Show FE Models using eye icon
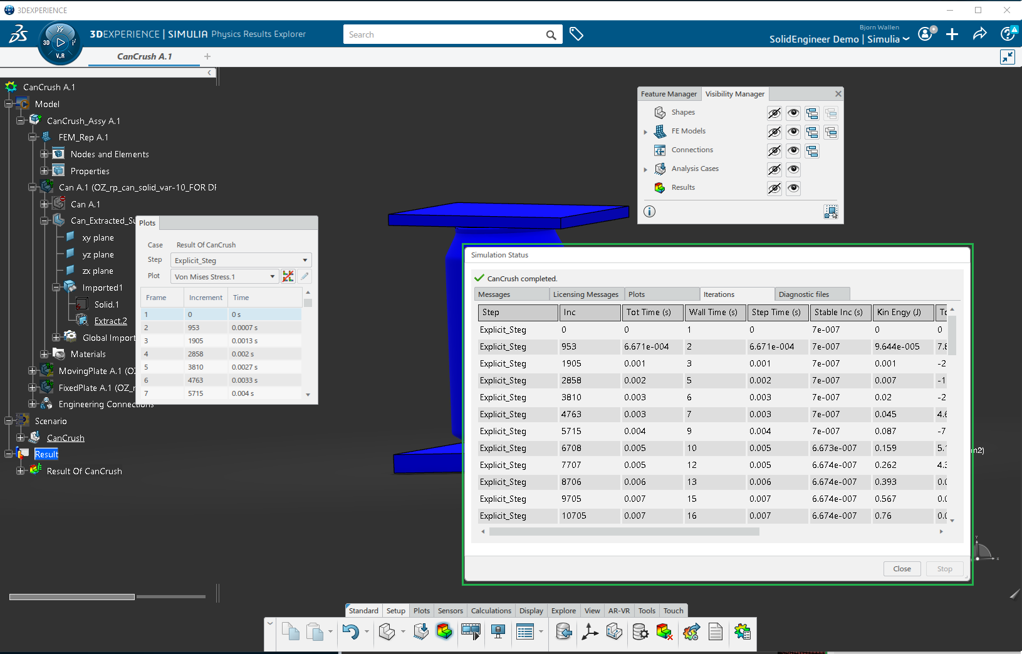The image size is (1022, 654). point(793,132)
